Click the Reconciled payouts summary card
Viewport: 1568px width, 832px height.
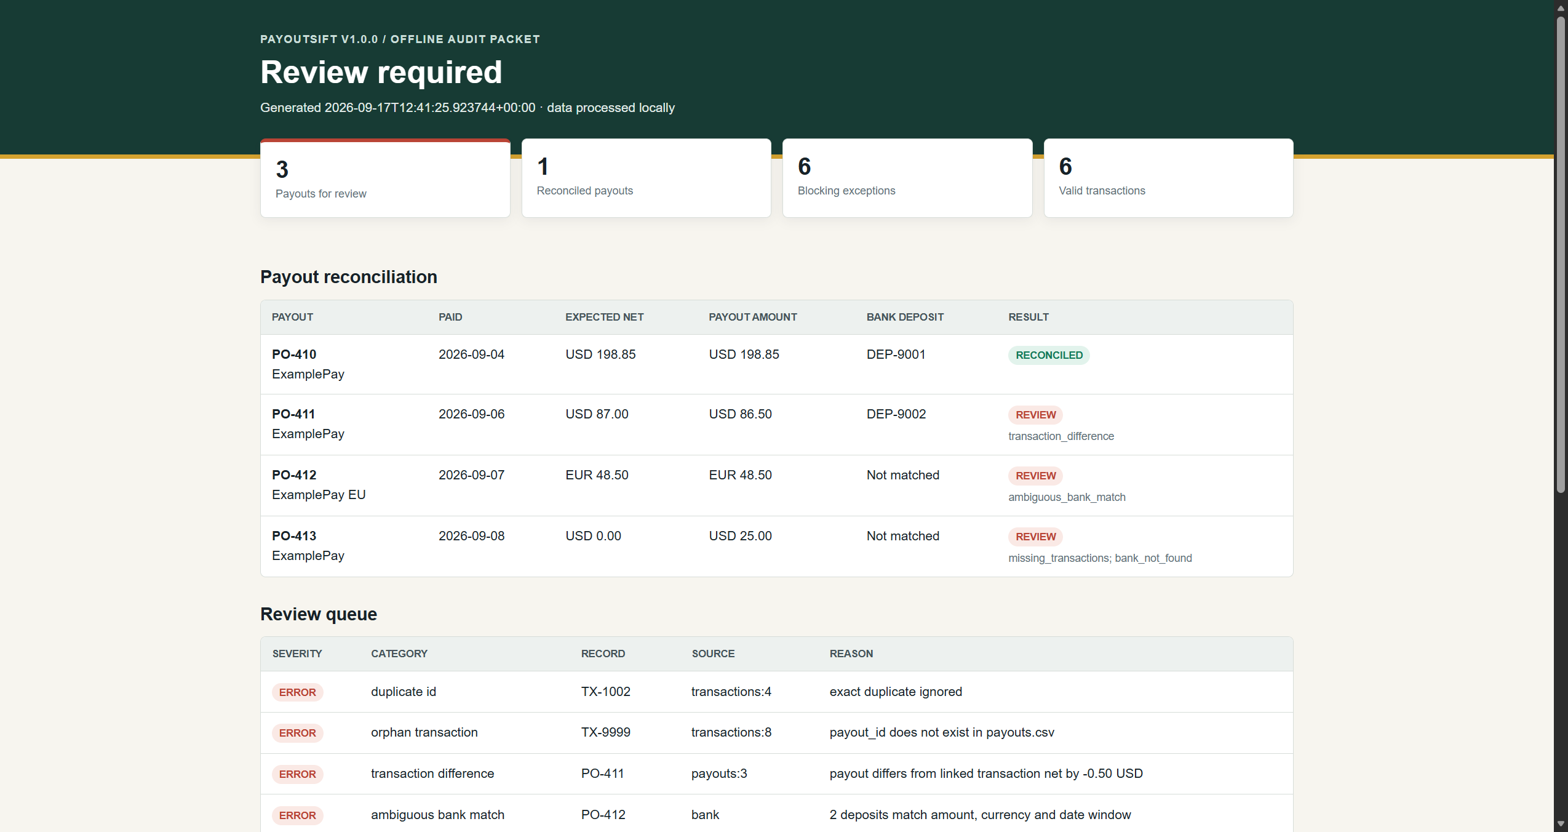point(646,178)
